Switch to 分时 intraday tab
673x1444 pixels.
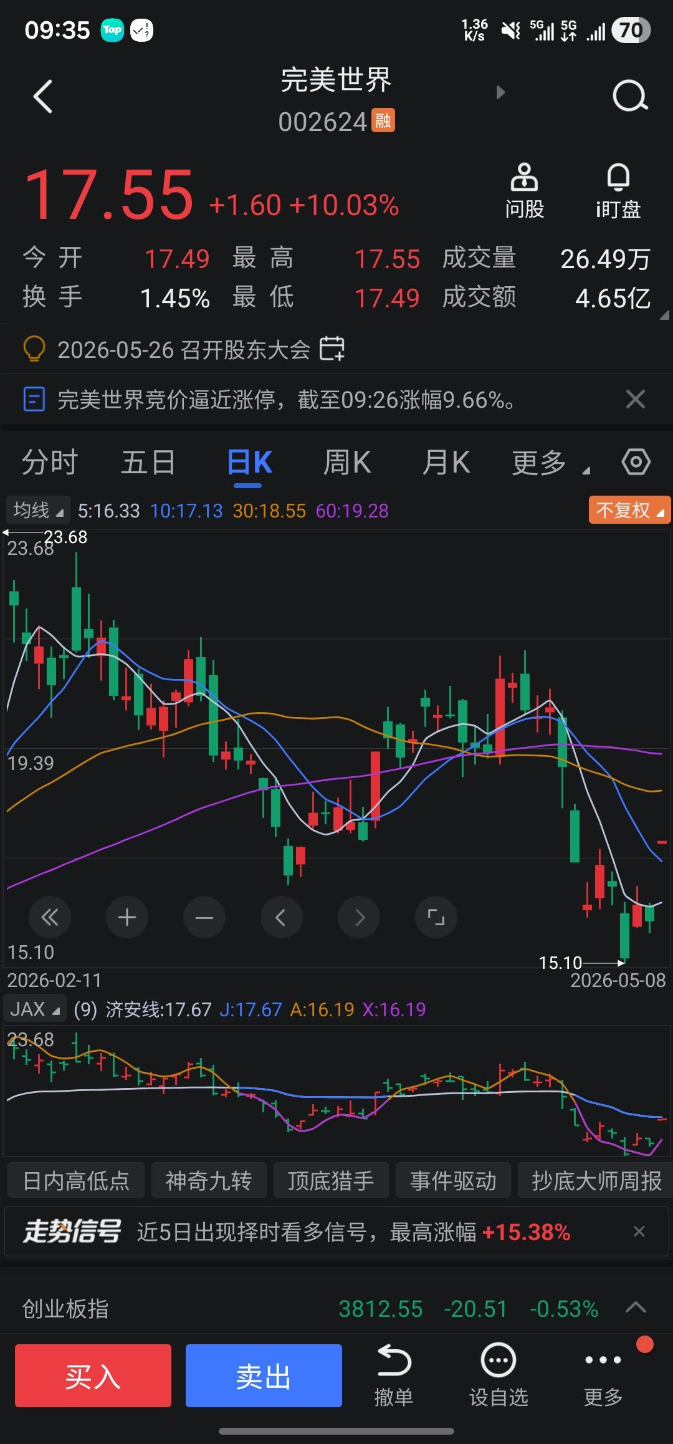point(50,463)
